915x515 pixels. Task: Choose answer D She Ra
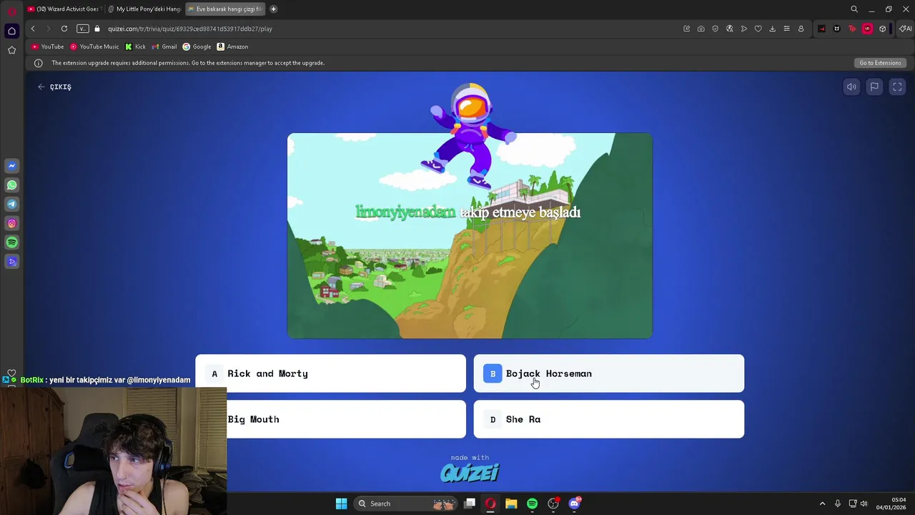click(x=609, y=419)
